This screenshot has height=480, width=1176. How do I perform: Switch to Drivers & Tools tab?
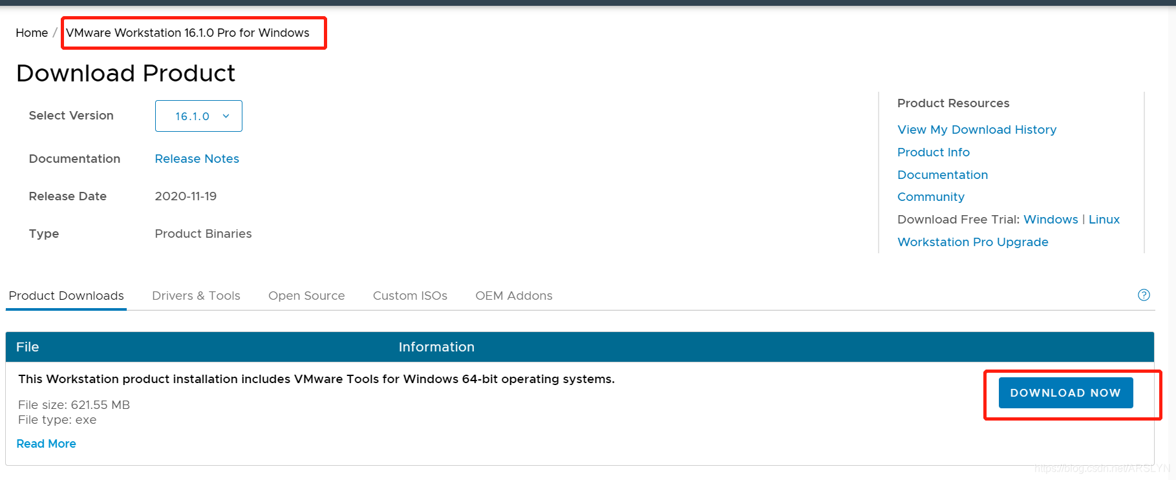point(196,296)
